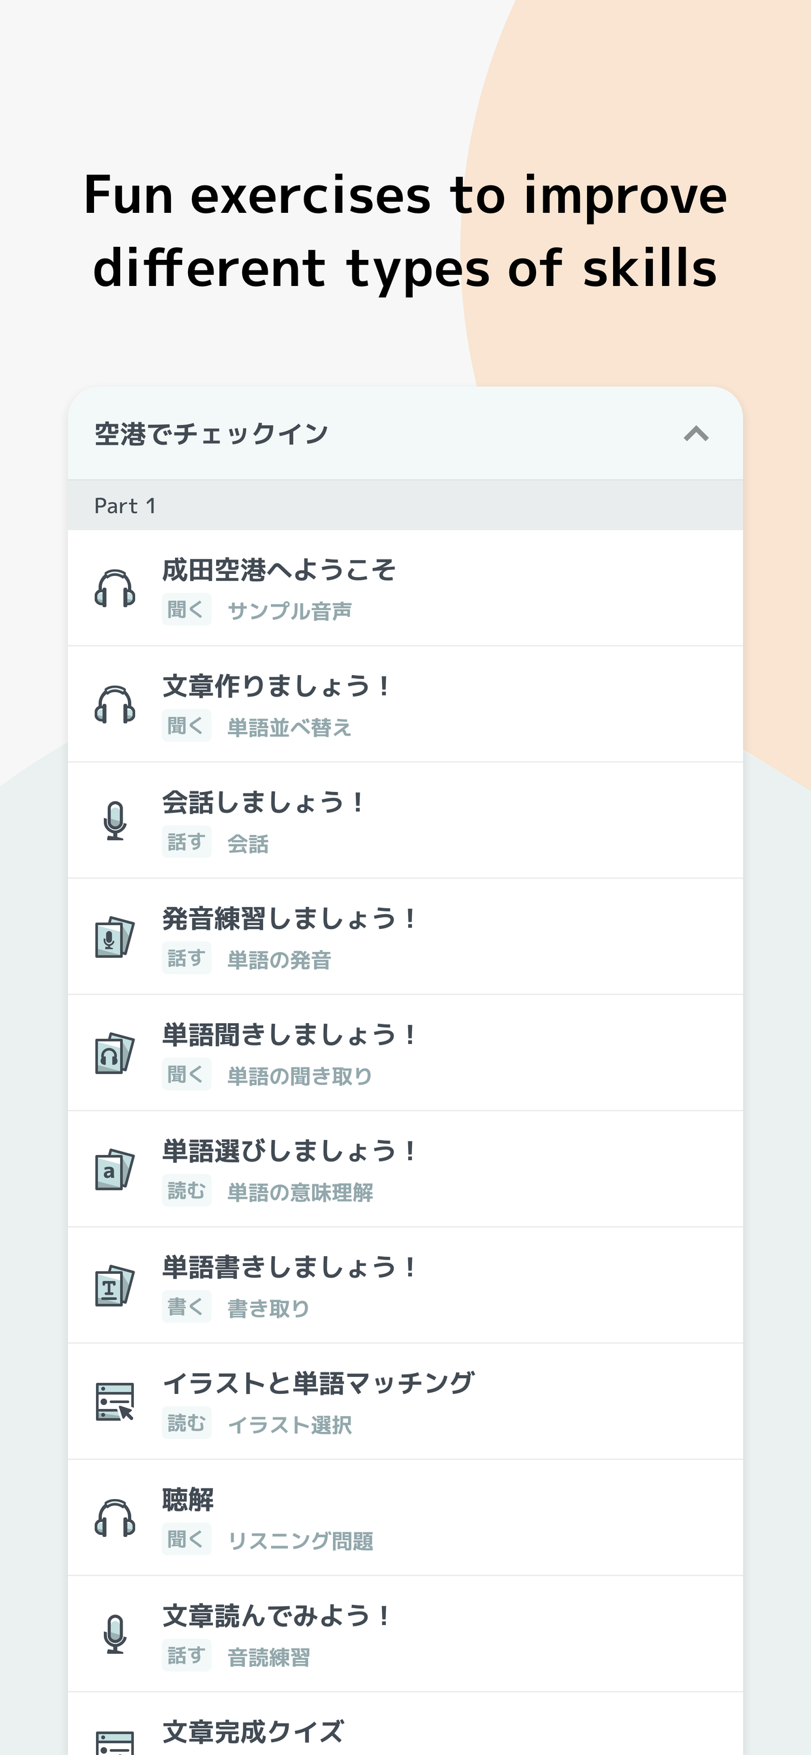The height and width of the screenshot is (1755, 811).
Task: Click headphones icon beside 文章作りましょう
Action: pyautogui.click(x=114, y=704)
